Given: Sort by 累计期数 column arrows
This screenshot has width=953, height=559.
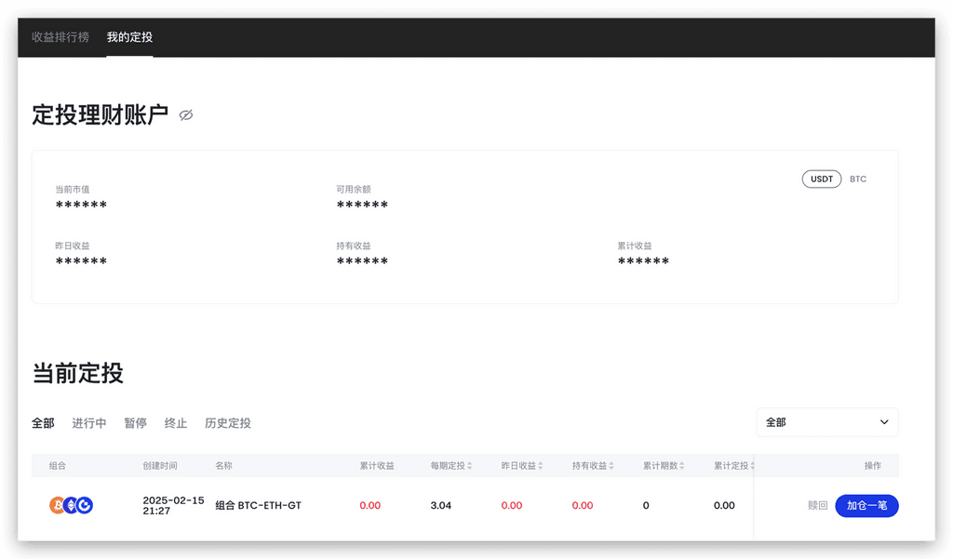Looking at the screenshot, I should point(682,465).
